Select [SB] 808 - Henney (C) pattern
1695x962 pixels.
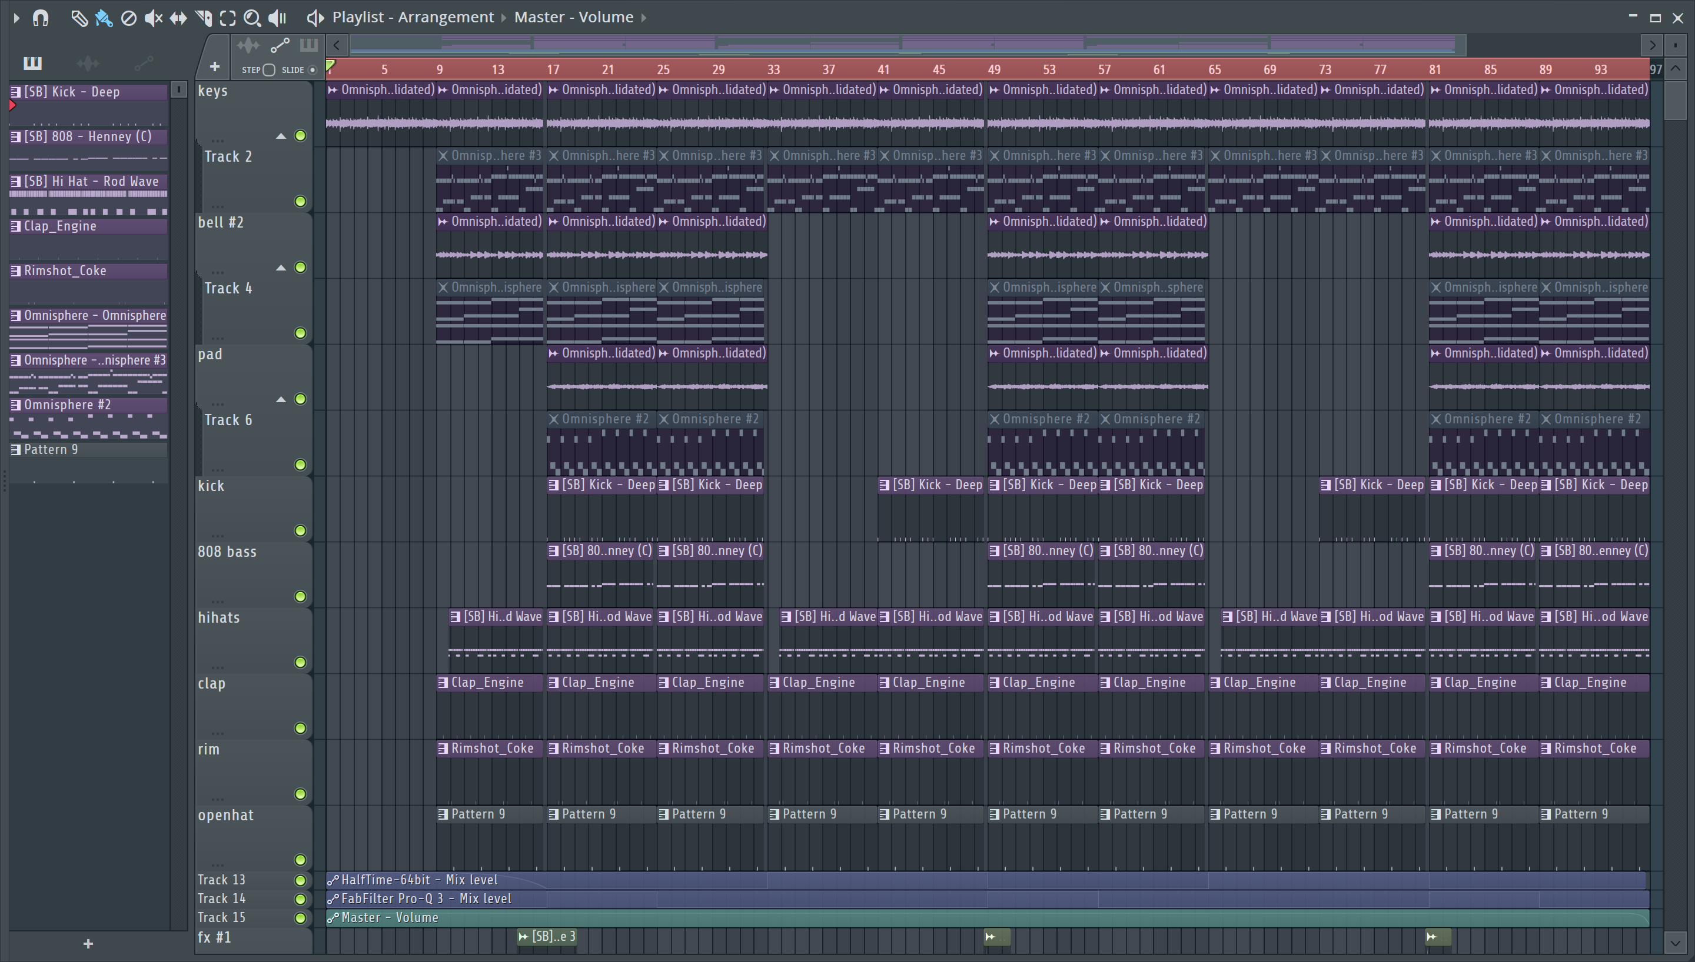tap(88, 137)
